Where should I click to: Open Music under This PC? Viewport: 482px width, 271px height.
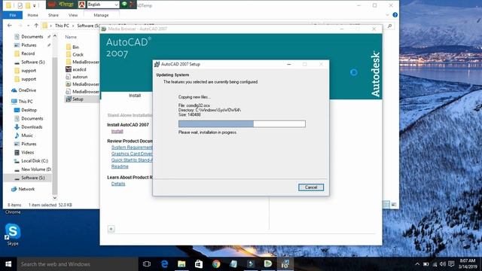point(27,135)
